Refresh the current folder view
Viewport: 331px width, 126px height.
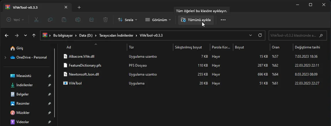260,35
